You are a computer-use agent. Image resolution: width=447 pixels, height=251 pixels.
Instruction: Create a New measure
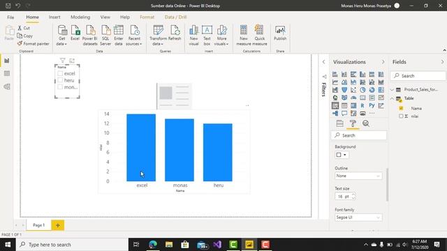coord(244,36)
